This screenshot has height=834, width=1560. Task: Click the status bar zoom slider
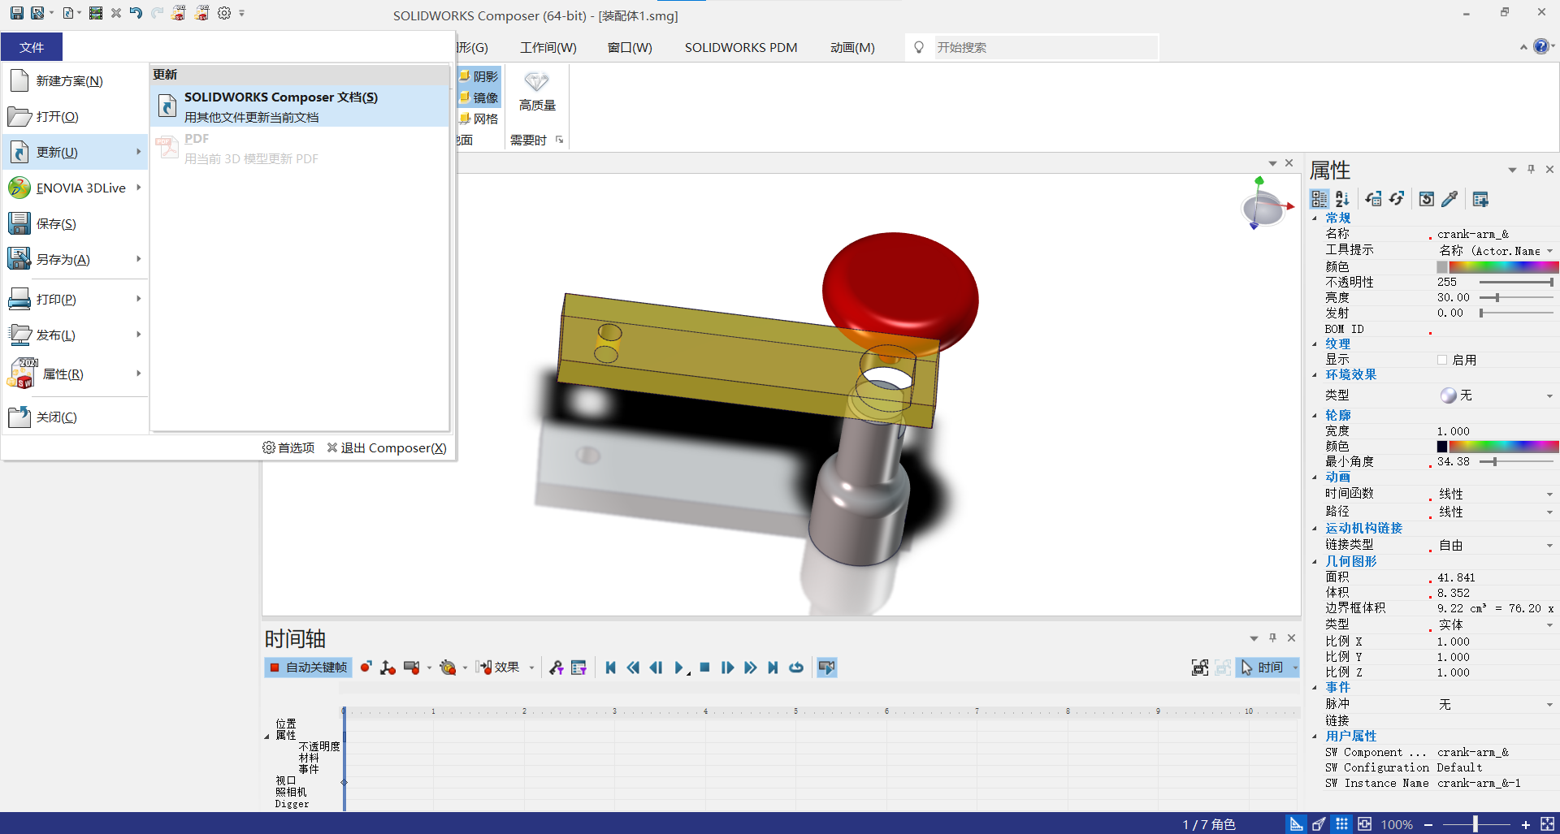point(1476,823)
